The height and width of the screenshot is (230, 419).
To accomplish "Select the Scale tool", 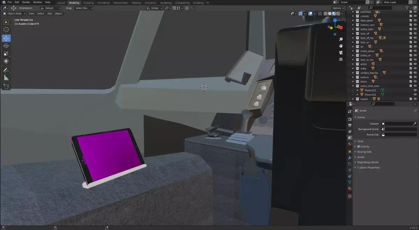I will pos(6,53).
